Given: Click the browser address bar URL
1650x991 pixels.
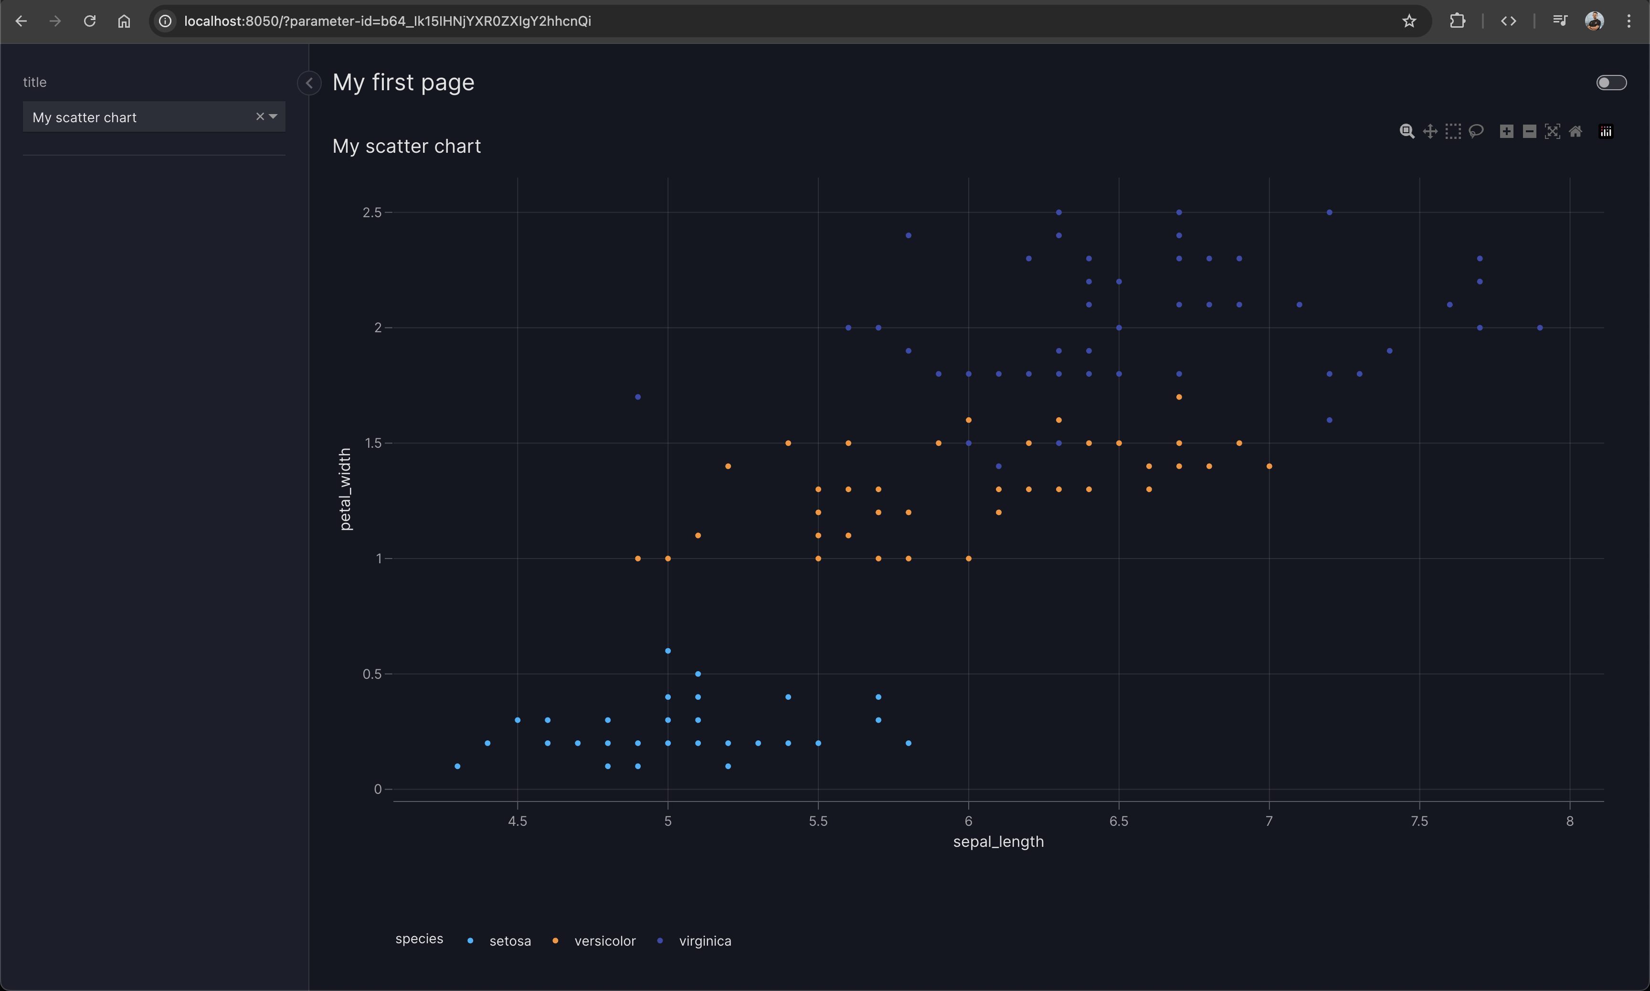Looking at the screenshot, I should (x=387, y=21).
